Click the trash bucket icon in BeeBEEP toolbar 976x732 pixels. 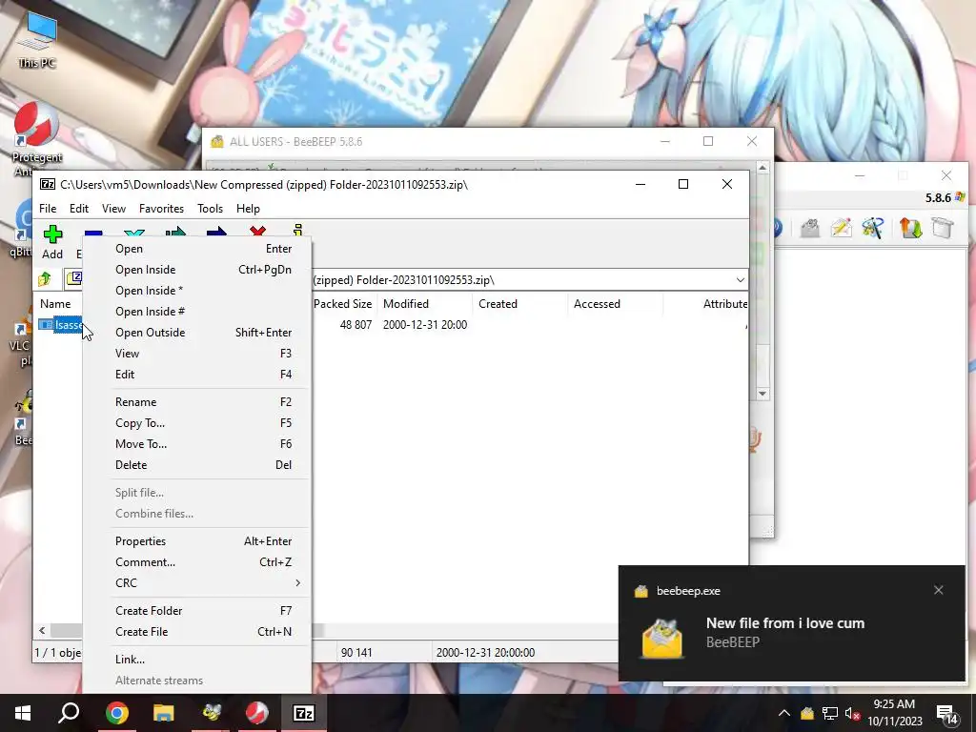tap(943, 228)
